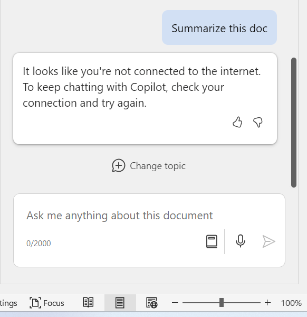Zoom out using the minus button
307x317 pixels.
[x=175, y=303]
